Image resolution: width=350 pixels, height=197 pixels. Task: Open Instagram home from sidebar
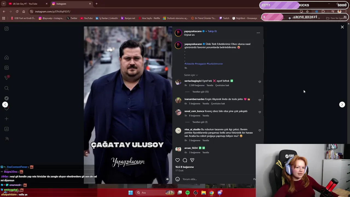point(7,58)
